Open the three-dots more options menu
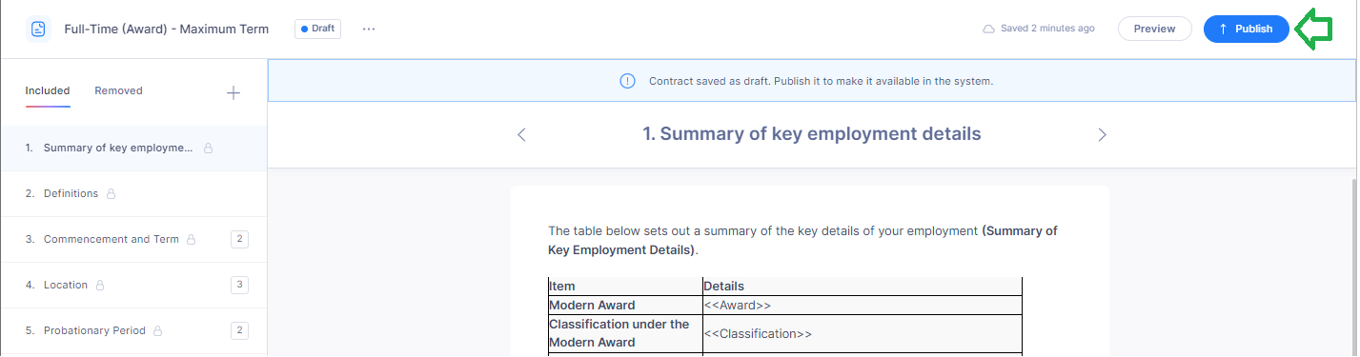Viewport: 1360px width, 357px height. point(369,29)
